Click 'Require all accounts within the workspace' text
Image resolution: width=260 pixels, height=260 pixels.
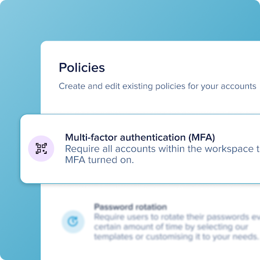click(x=159, y=149)
